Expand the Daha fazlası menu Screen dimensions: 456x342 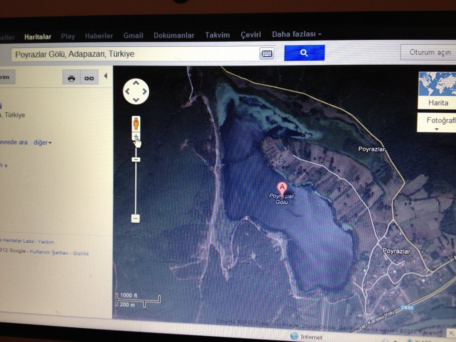297,34
